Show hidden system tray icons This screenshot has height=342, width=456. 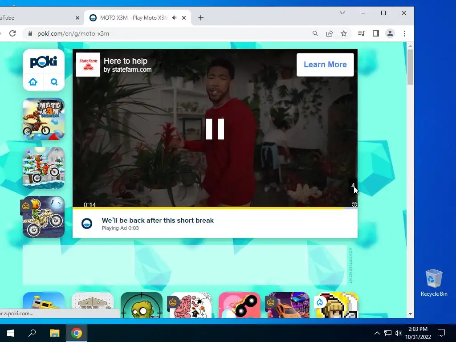point(377,333)
